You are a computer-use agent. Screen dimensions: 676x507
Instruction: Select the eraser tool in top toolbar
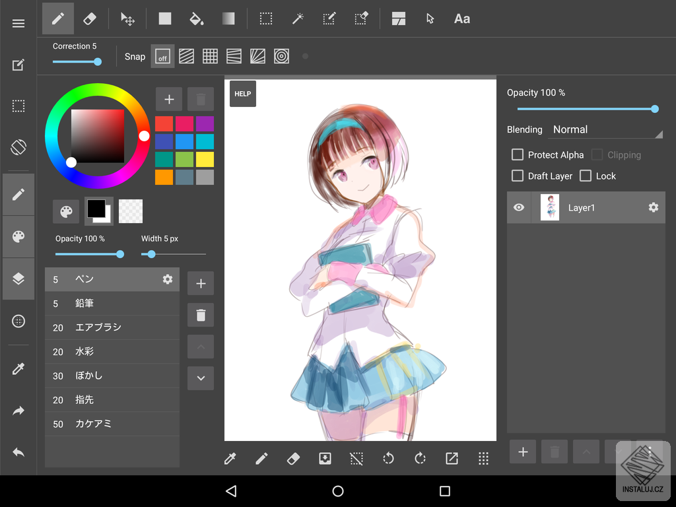click(x=90, y=18)
